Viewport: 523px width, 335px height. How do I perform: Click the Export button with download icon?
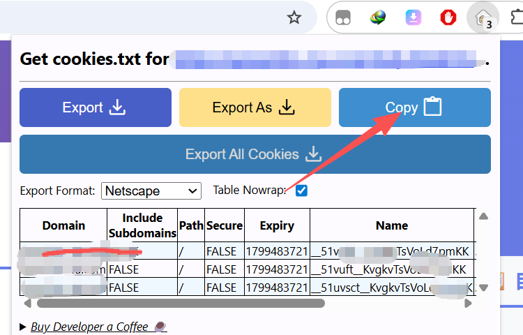pos(95,107)
